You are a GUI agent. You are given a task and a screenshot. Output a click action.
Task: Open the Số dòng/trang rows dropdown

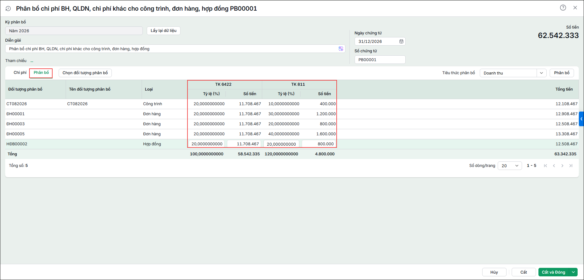tap(510, 166)
